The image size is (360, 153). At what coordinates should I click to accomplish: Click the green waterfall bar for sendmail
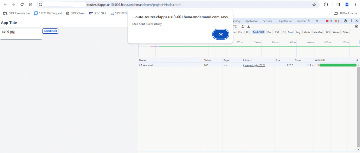[x=338, y=65]
